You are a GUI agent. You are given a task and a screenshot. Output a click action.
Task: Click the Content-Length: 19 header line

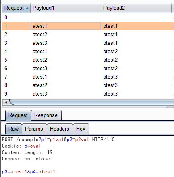tap(27, 152)
